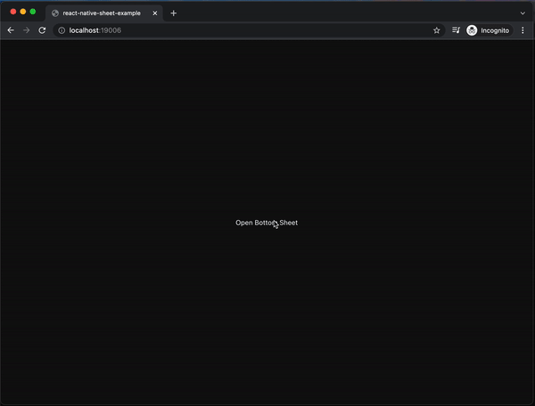Click the localhost:19006 address bar

coord(249,30)
